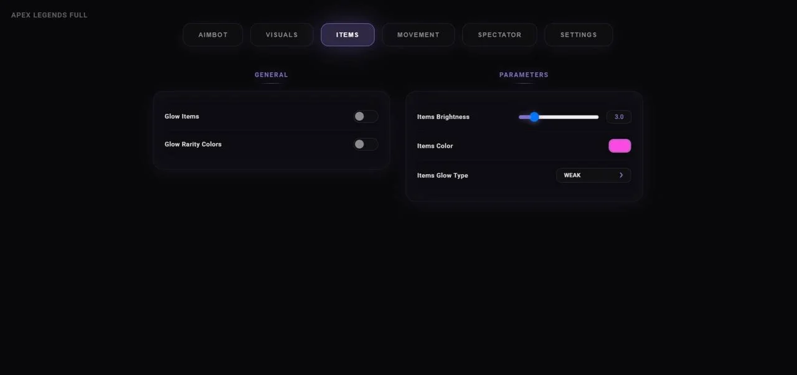The height and width of the screenshot is (375, 797).
Task: Click the white part of the brightness slider track
Action: [568, 117]
